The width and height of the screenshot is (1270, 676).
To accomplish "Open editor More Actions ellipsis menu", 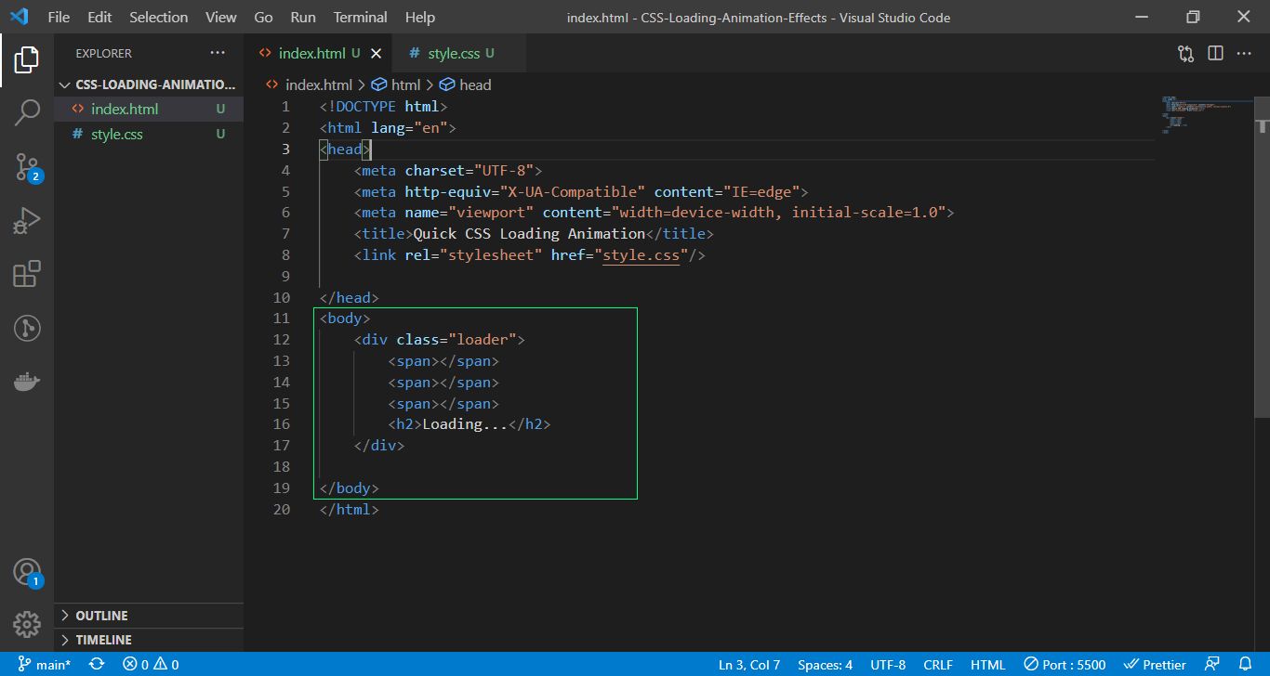I will [1244, 53].
